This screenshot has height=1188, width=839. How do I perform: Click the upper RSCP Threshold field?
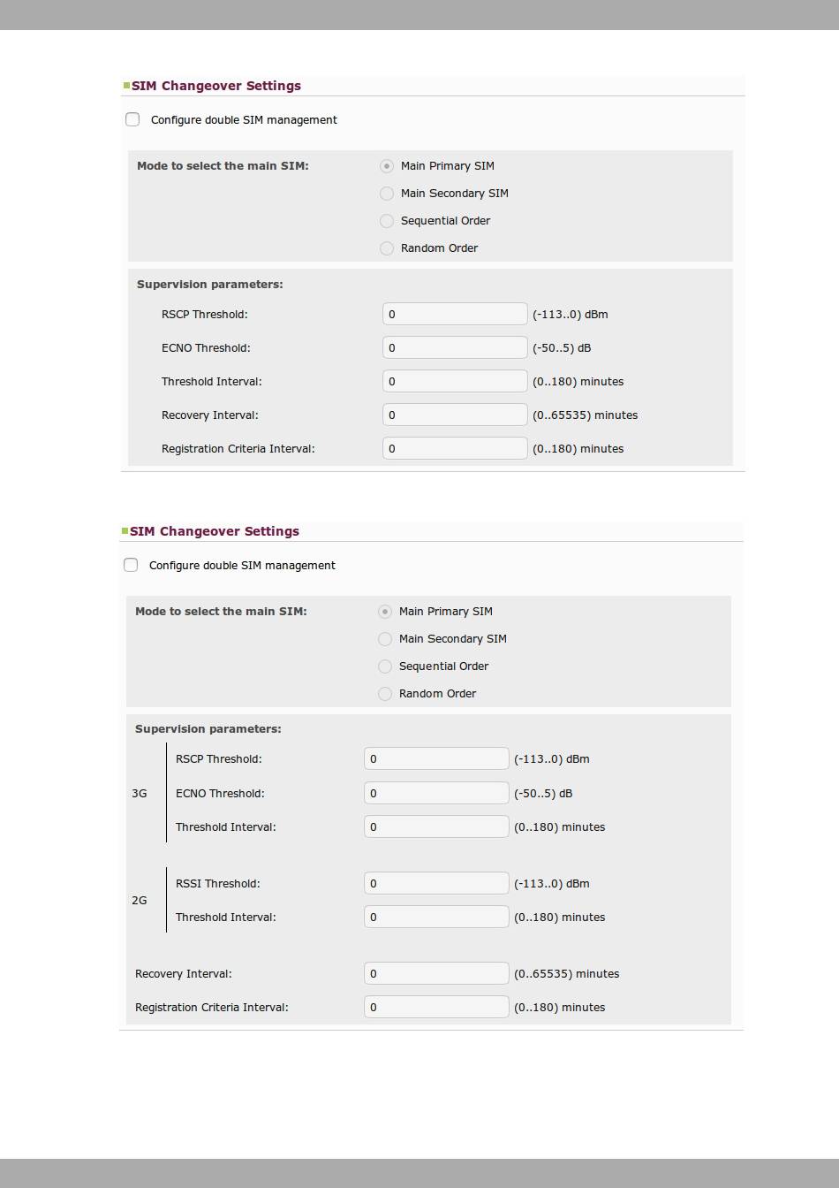click(x=455, y=314)
